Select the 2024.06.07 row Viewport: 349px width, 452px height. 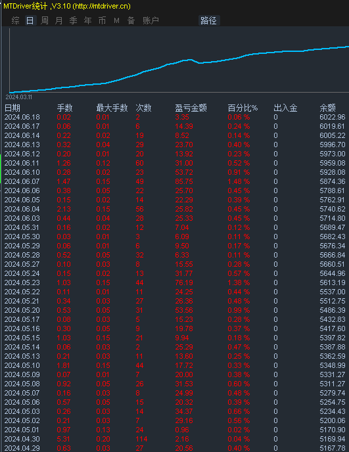[x=175, y=181]
